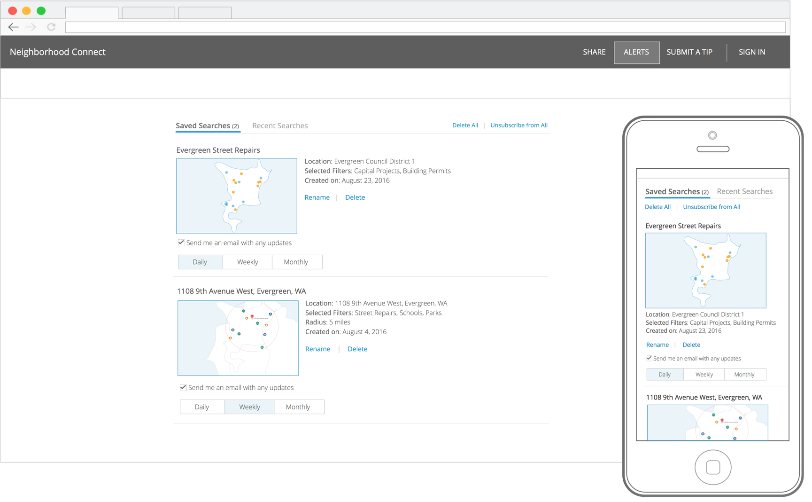Switch to phone mockup Recent Searches tab
Viewport: 812px width, 502px height.
[745, 192]
